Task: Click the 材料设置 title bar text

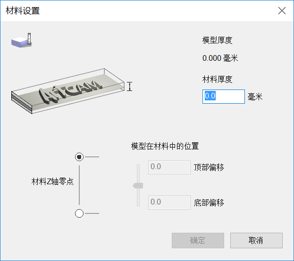Action: [23, 10]
